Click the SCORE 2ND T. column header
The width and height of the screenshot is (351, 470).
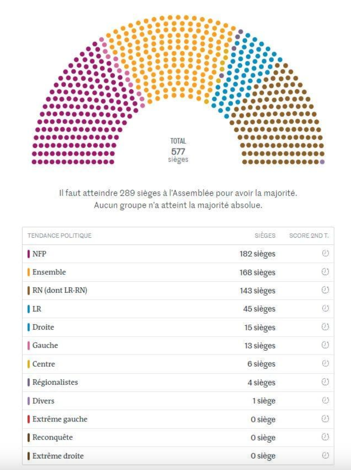(309, 236)
